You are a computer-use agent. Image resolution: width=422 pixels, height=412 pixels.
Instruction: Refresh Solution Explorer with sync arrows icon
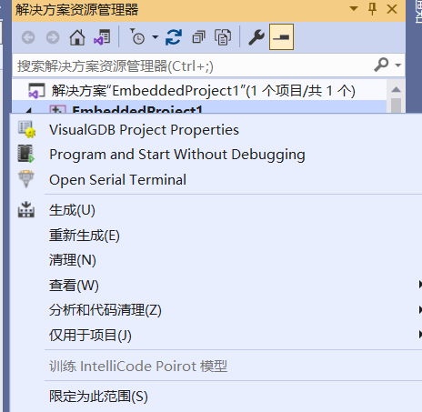coord(174,37)
